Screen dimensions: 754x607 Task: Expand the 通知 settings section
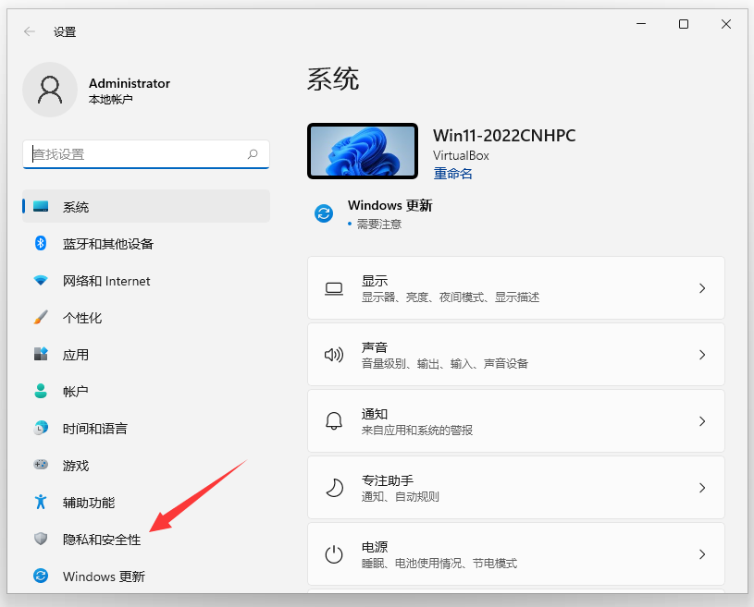coord(515,421)
